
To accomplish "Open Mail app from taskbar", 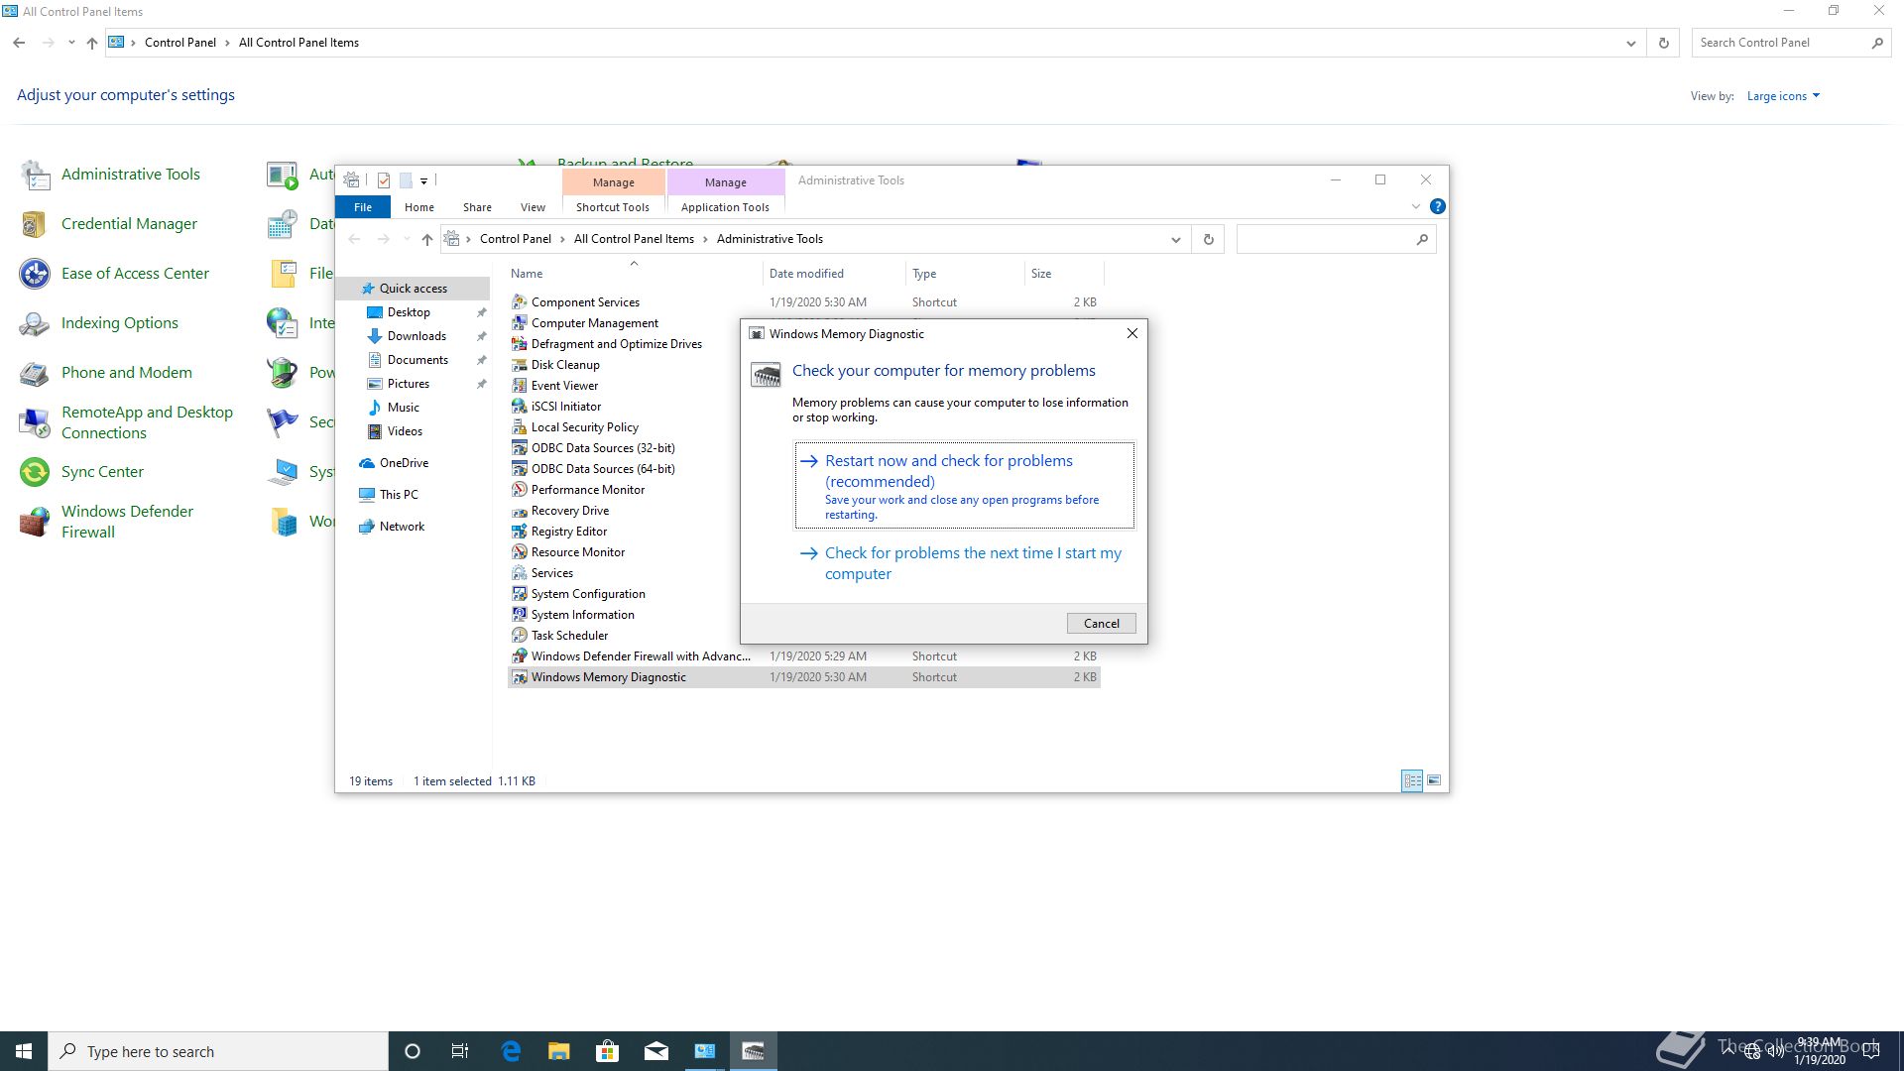I will click(x=656, y=1051).
